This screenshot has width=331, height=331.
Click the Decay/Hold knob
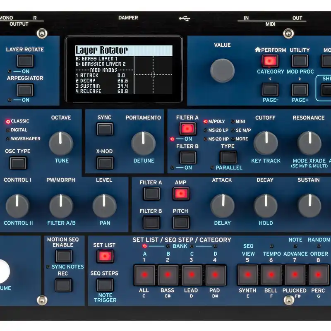pyautogui.click(x=266, y=206)
